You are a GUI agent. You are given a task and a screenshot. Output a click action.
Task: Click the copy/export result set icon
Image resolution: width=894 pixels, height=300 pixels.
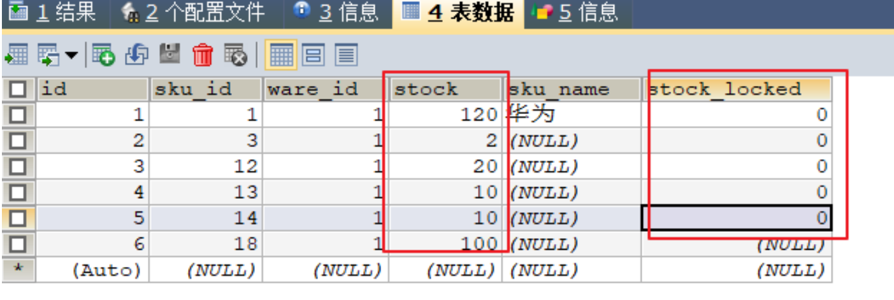tap(48, 55)
